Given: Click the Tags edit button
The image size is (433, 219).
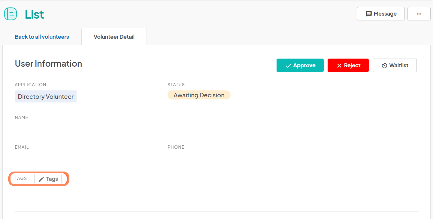Looking at the screenshot, I should click(48, 179).
